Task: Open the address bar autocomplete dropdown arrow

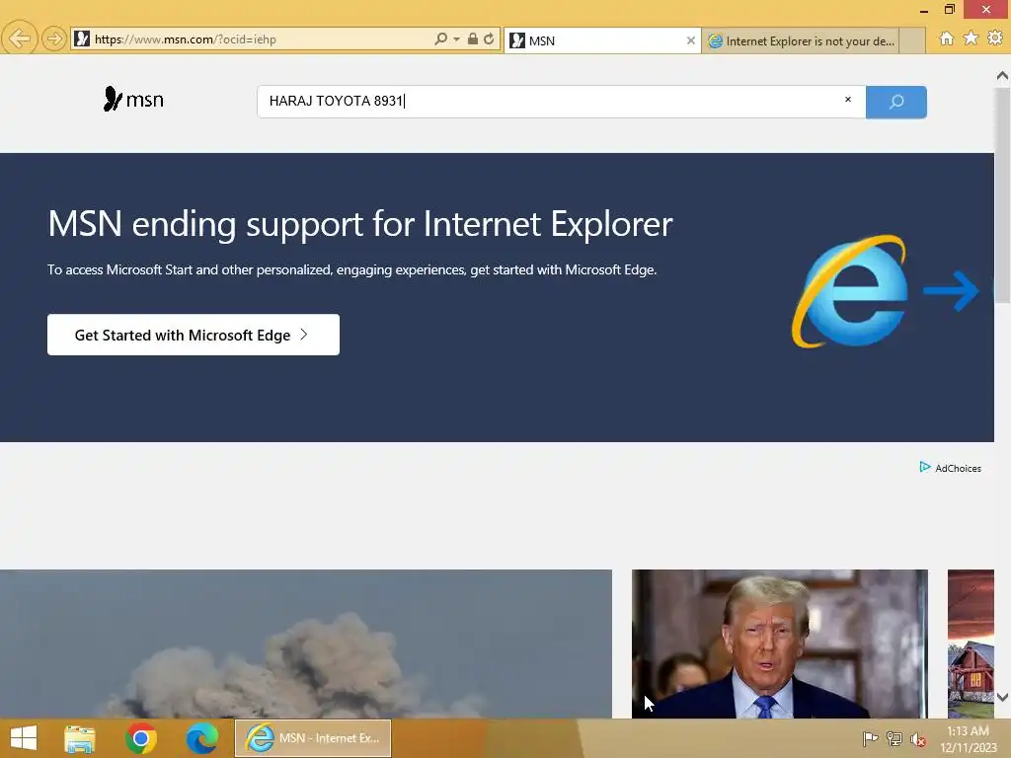Action: tap(456, 39)
